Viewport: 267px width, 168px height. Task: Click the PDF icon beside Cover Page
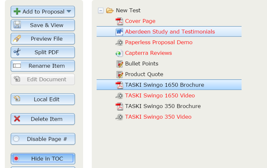click(119, 21)
